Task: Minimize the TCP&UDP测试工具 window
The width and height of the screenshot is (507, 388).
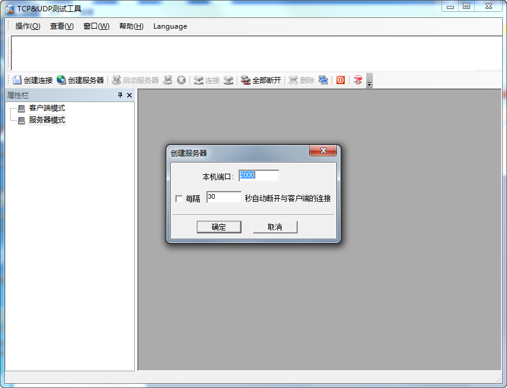Action: coord(450,7)
